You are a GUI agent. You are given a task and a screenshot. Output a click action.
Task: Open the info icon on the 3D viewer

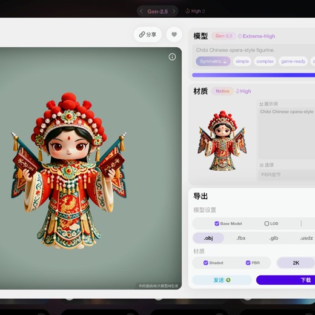coord(172,57)
